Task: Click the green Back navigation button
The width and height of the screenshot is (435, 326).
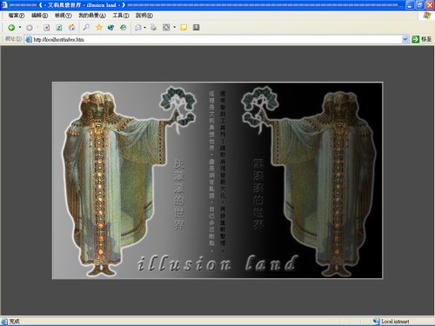Action: [x=11, y=28]
